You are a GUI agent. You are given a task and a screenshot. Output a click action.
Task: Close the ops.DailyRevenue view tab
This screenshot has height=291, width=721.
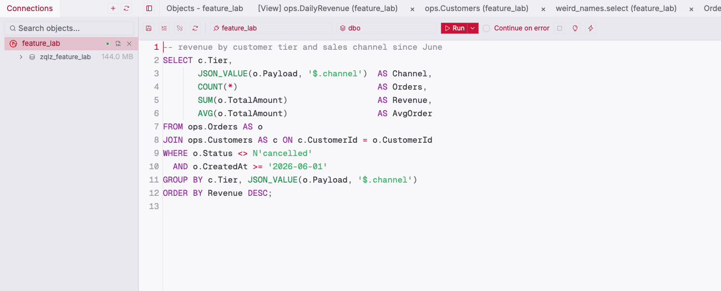(x=412, y=9)
